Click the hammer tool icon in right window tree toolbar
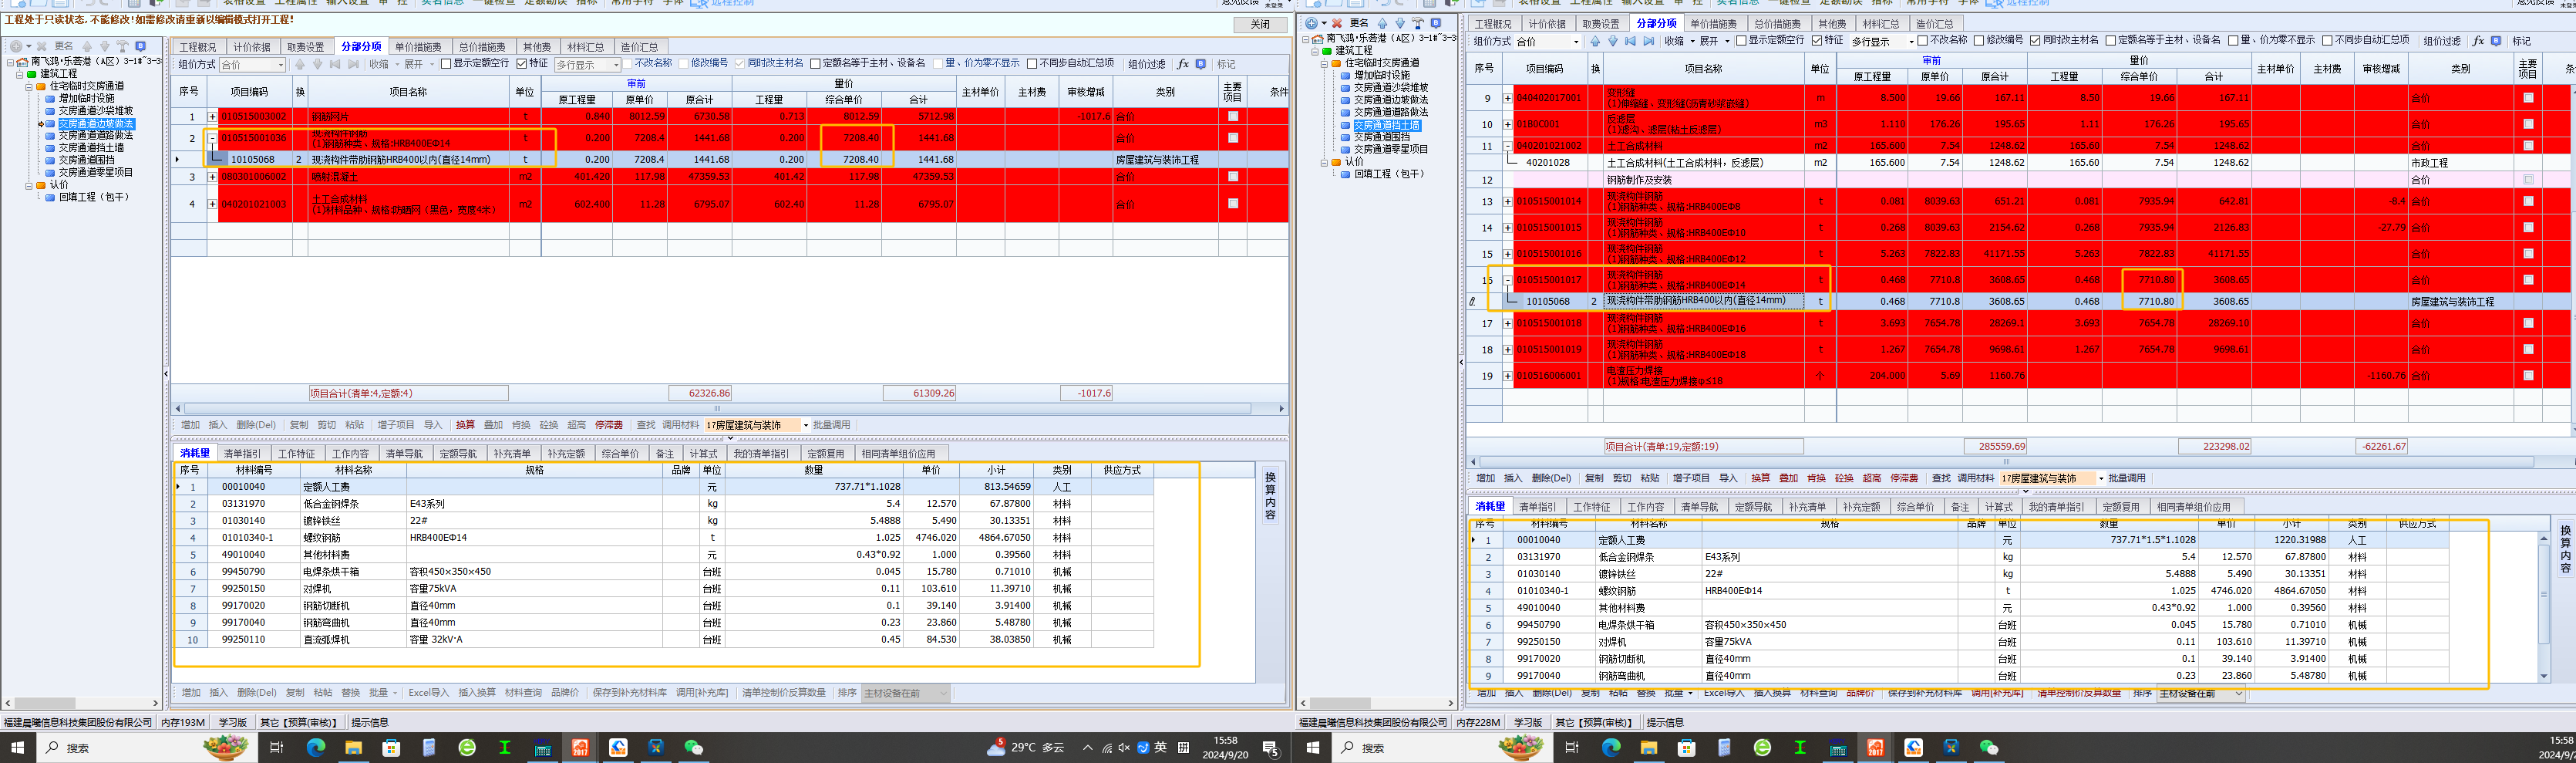Screen dimensions: 2576x763 point(1418,23)
